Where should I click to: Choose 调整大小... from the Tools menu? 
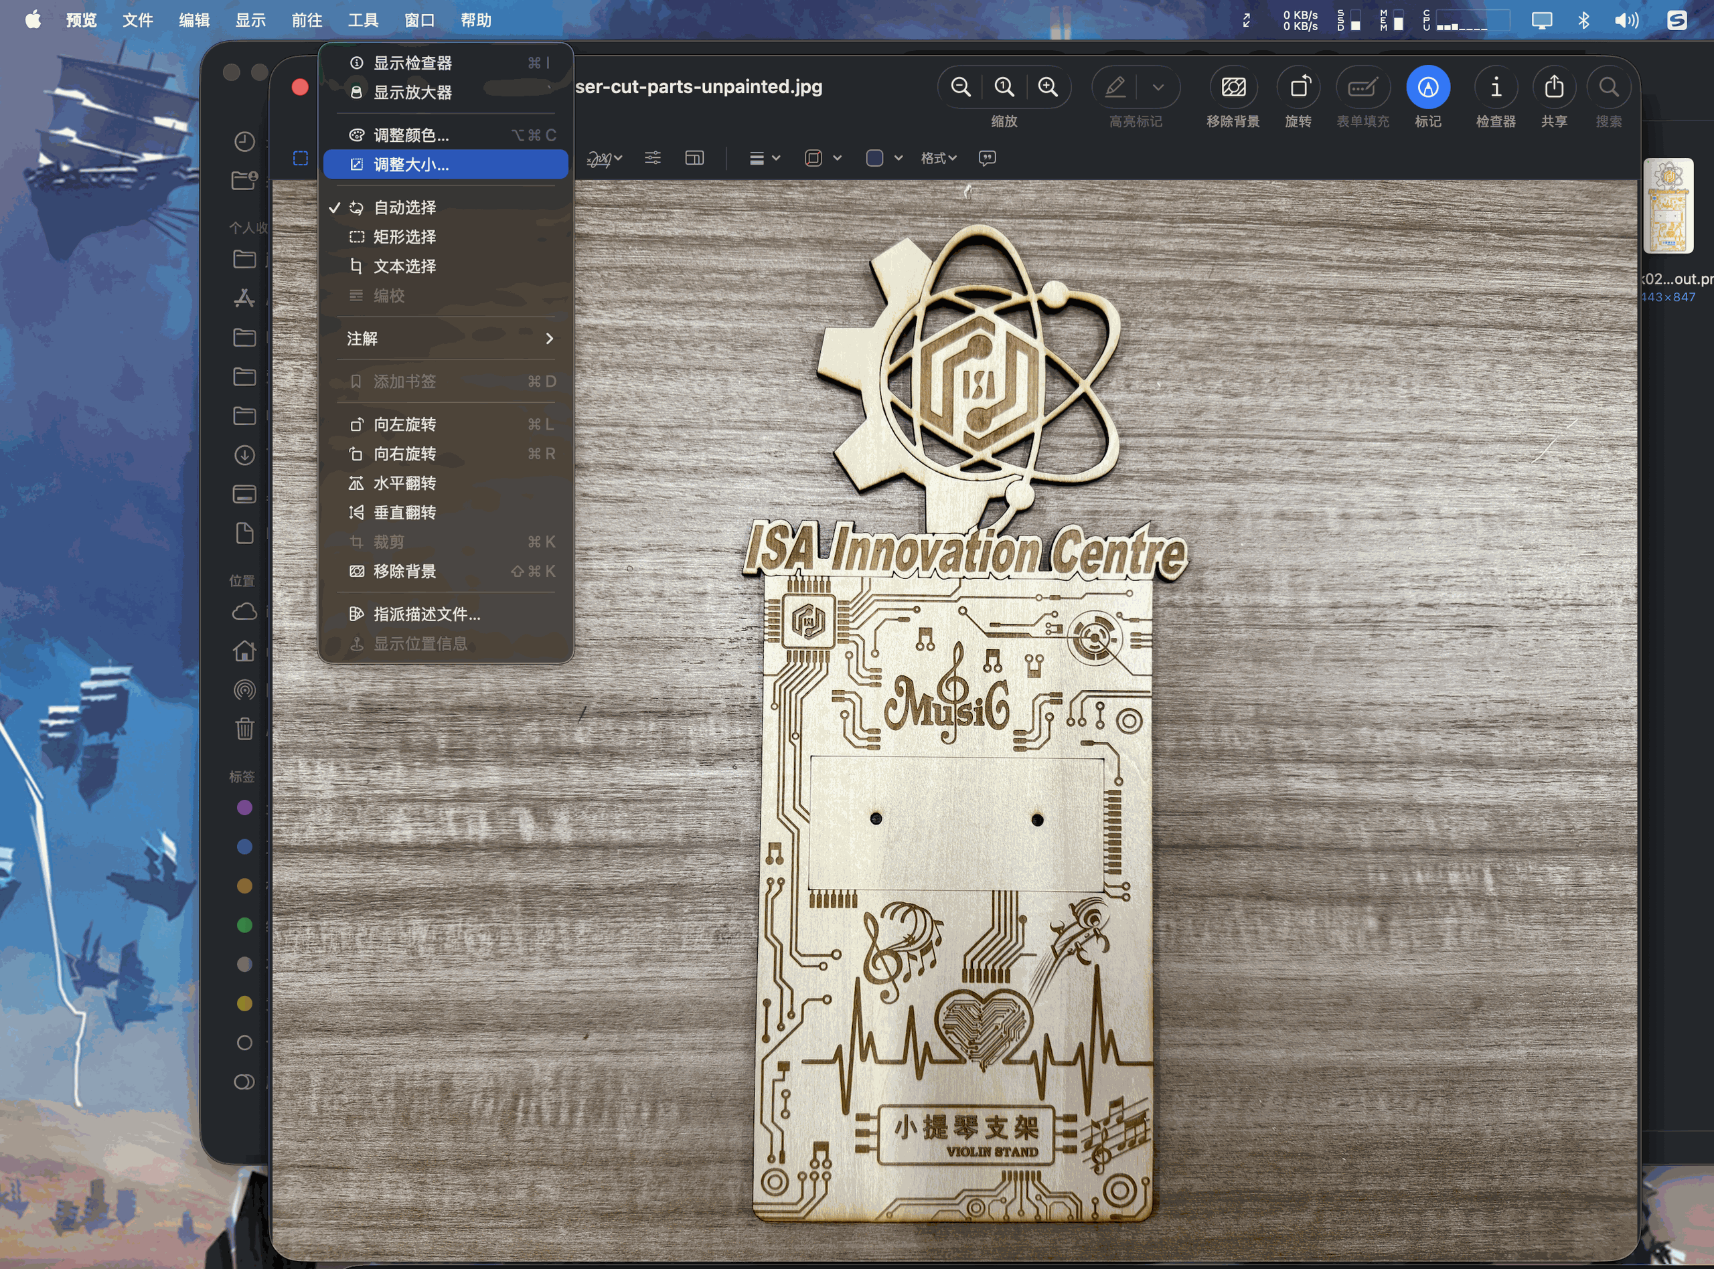[x=446, y=165]
